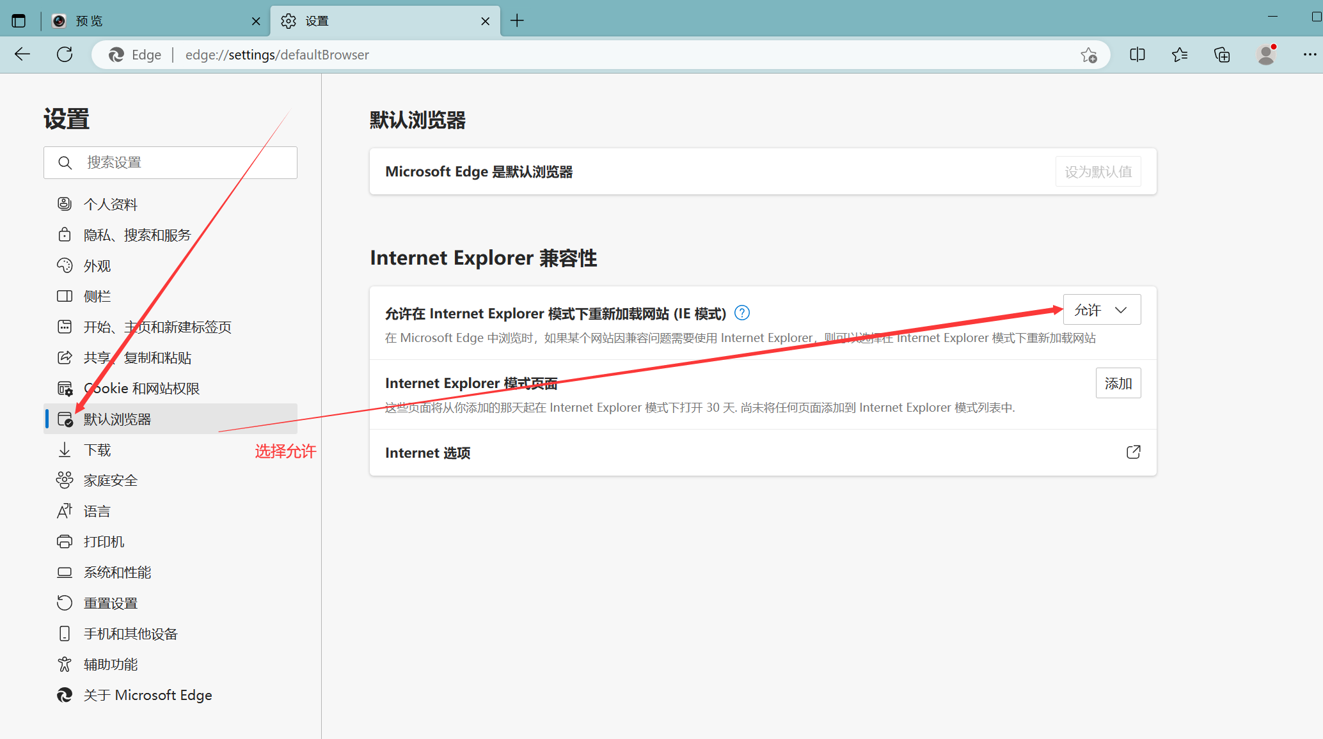
Task: Click the 手机和其他设备 phone icon
Action: 65,634
